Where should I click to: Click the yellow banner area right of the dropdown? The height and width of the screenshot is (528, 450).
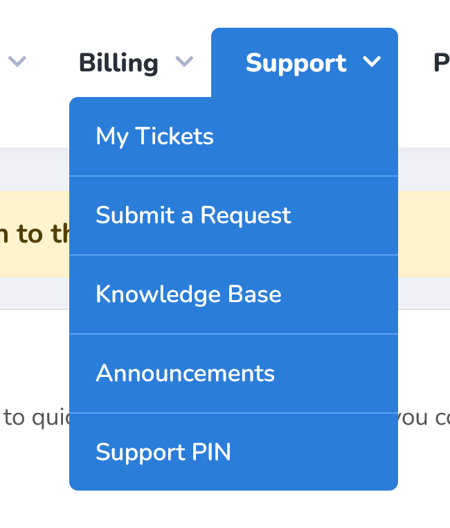[424, 234]
